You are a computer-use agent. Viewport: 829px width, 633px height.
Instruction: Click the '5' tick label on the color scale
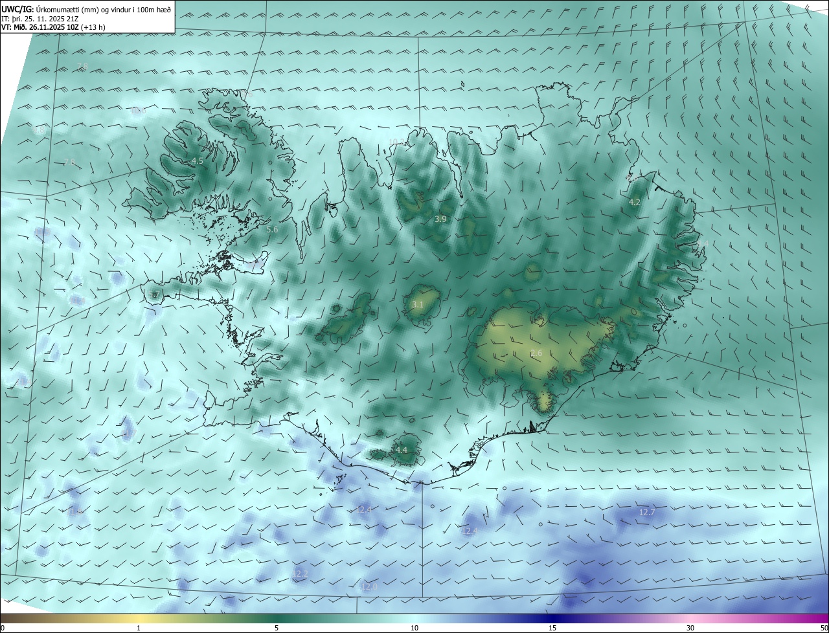pos(277,628)
